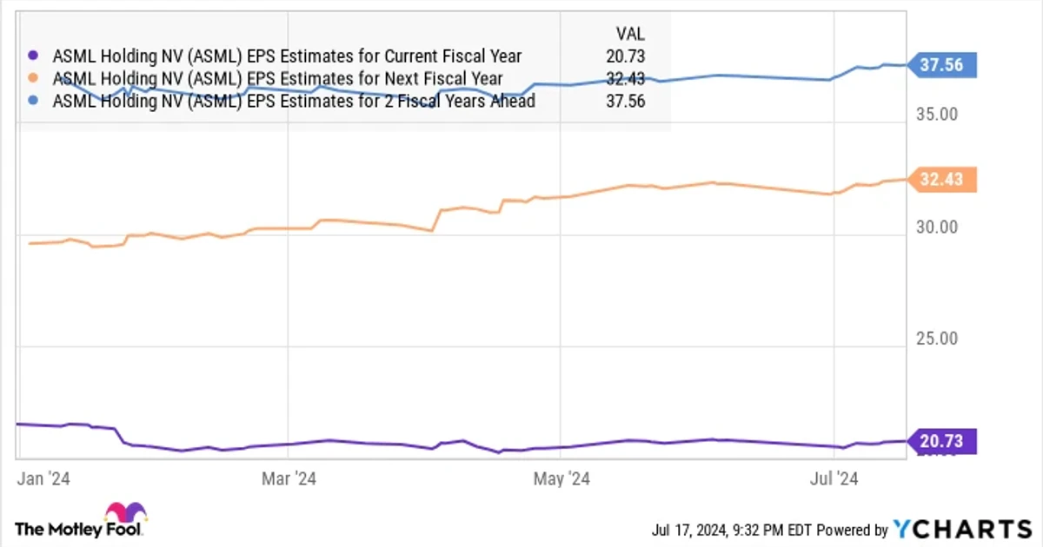Click the 35.00 y-axis label

click(936, 115)
